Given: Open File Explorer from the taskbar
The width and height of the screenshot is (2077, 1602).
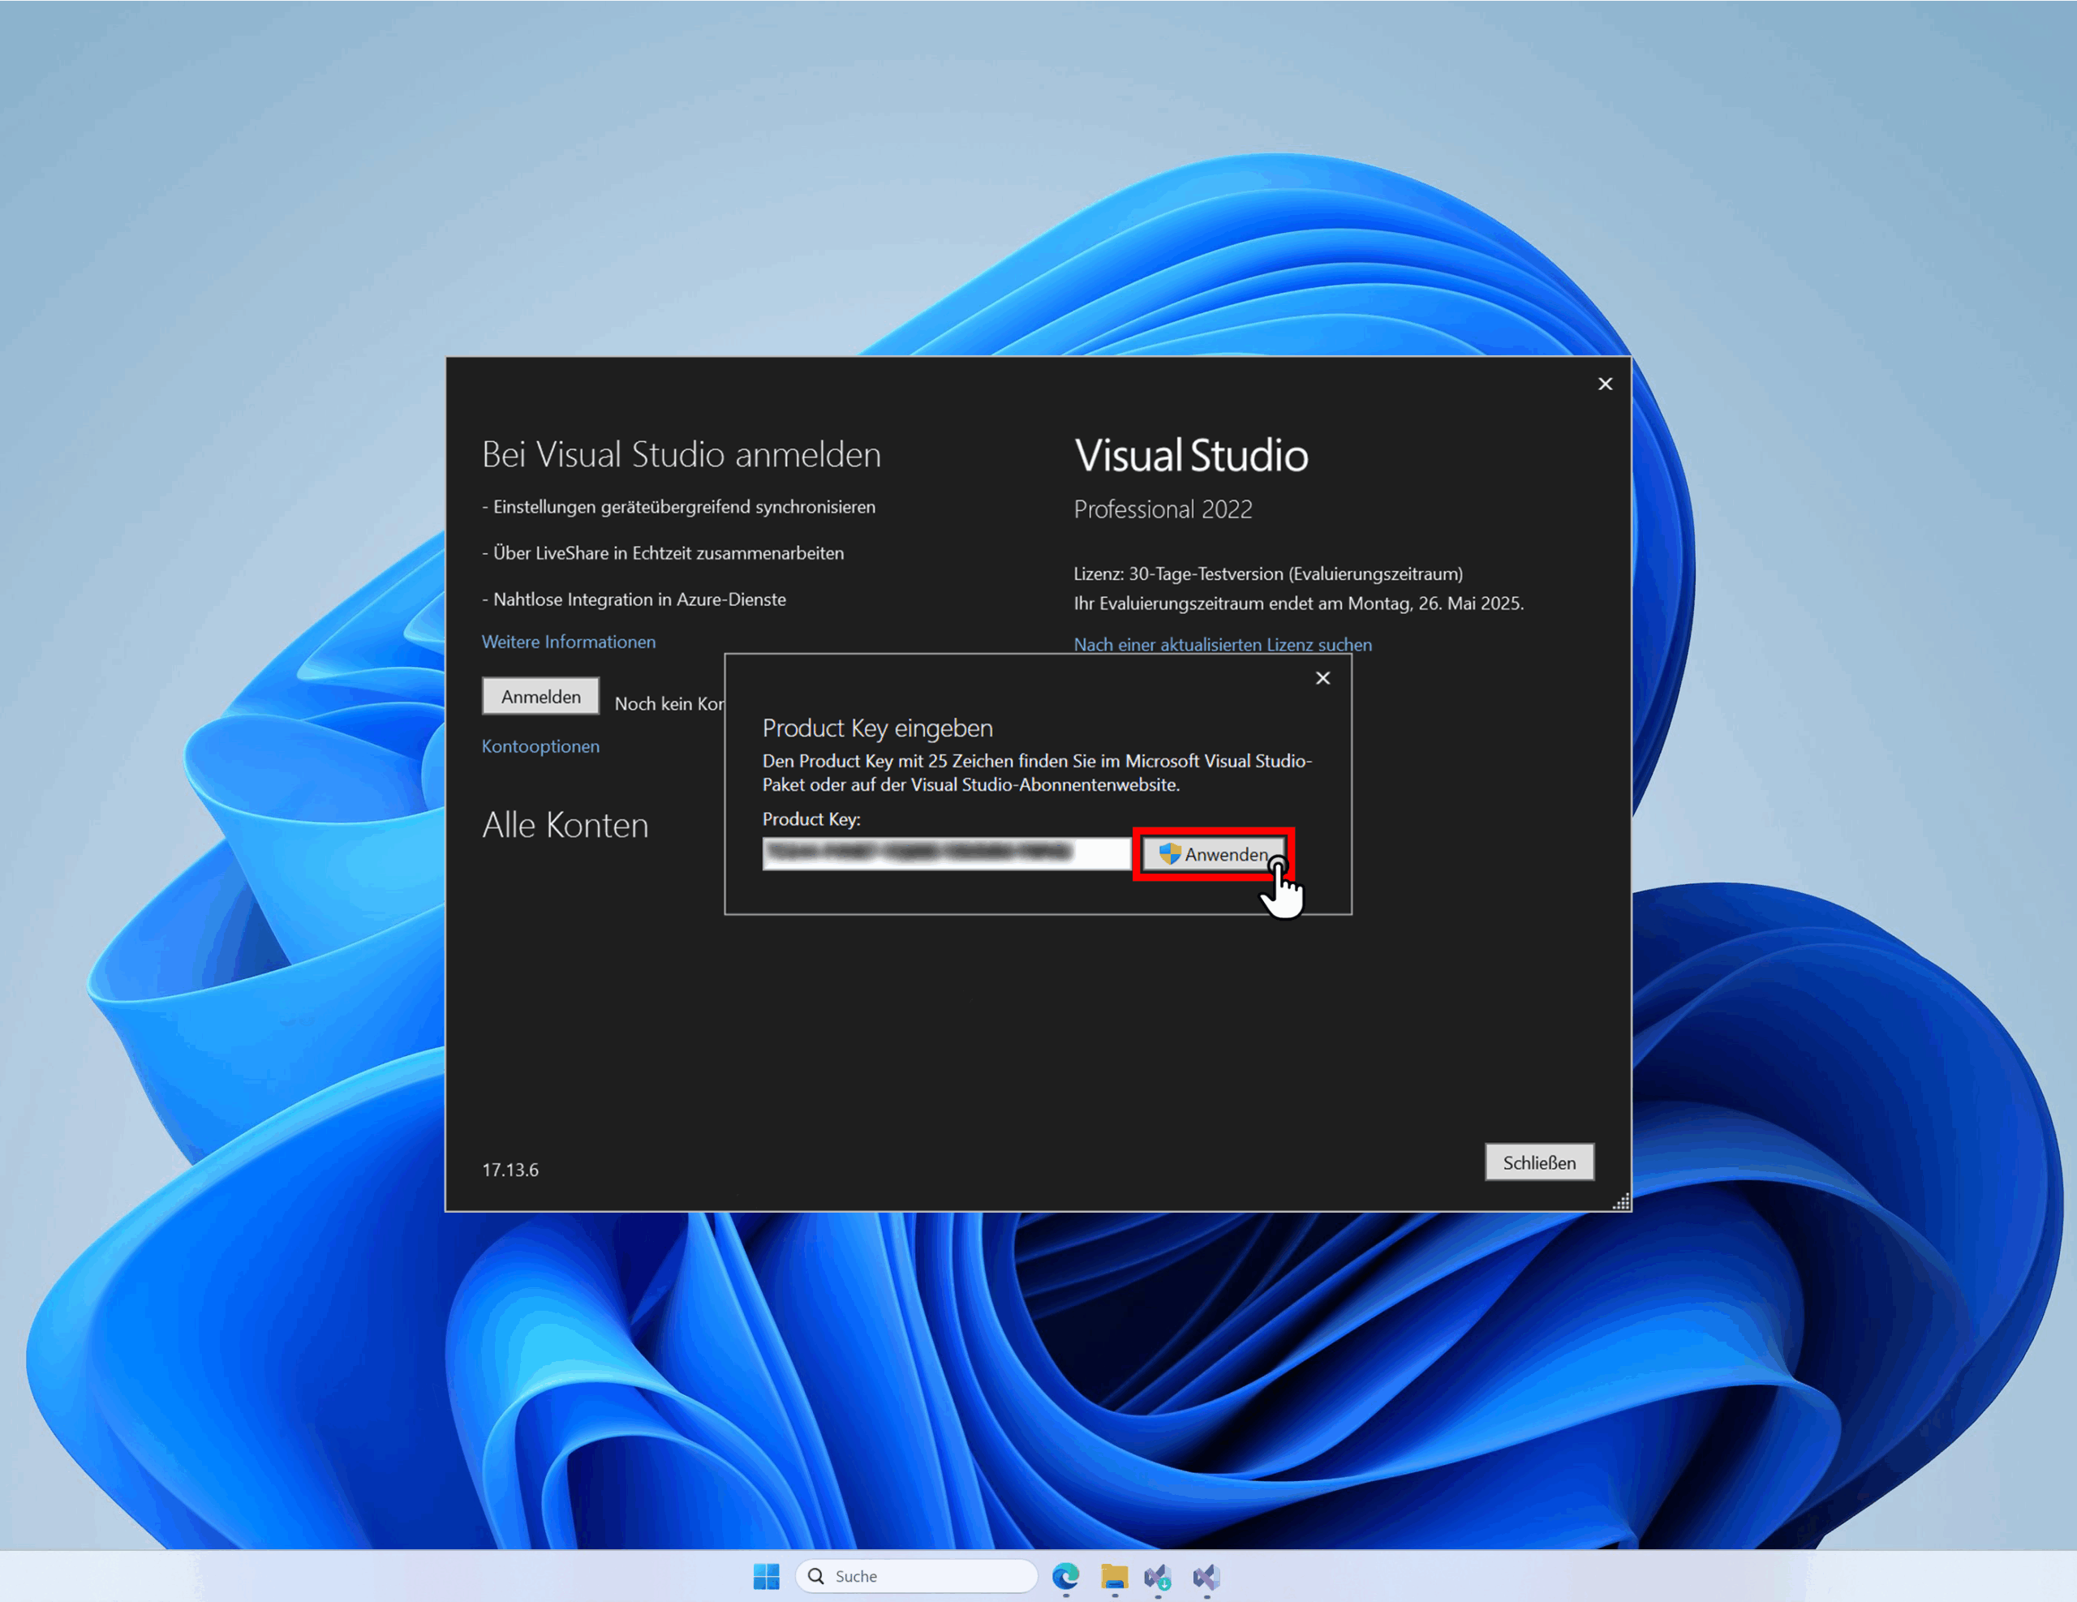Looking at the screenshot, I should 1114,1576.
